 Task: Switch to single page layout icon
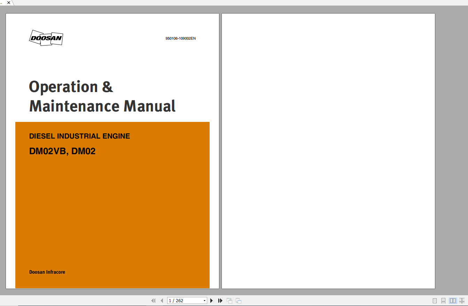click(x=434, y=300)
